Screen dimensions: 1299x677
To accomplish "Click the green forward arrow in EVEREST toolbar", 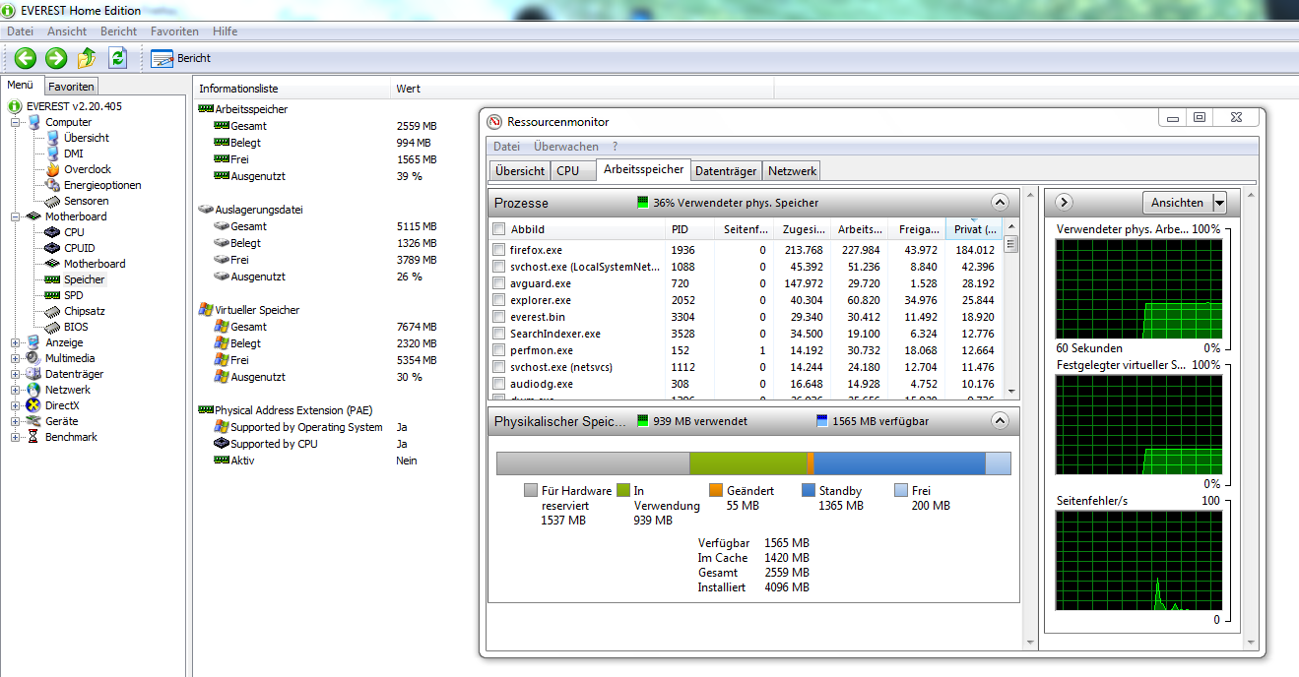I will [x=56, y=58].
